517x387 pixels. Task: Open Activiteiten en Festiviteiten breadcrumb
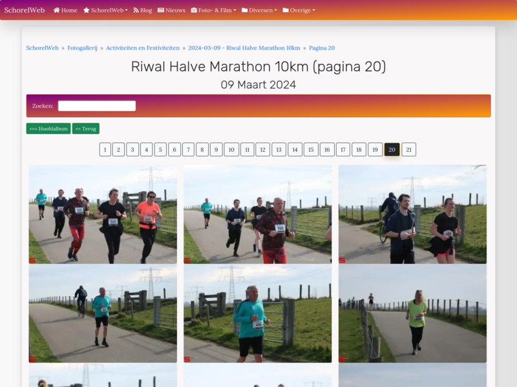pos(143,48)
